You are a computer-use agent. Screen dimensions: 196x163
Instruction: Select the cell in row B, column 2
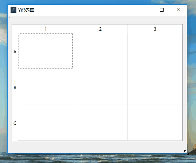click(101, 87)
